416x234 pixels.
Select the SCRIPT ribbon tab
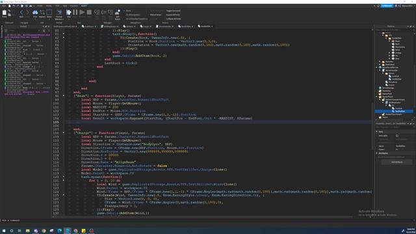[x=84, y=6]
